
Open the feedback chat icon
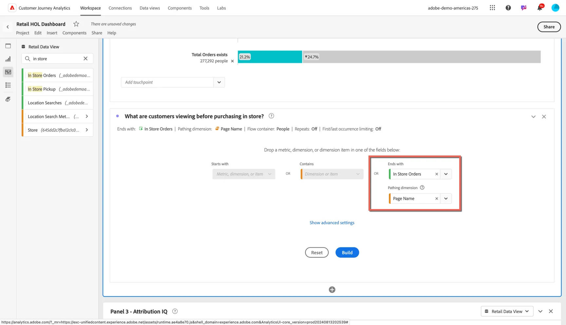pos(524,8)
